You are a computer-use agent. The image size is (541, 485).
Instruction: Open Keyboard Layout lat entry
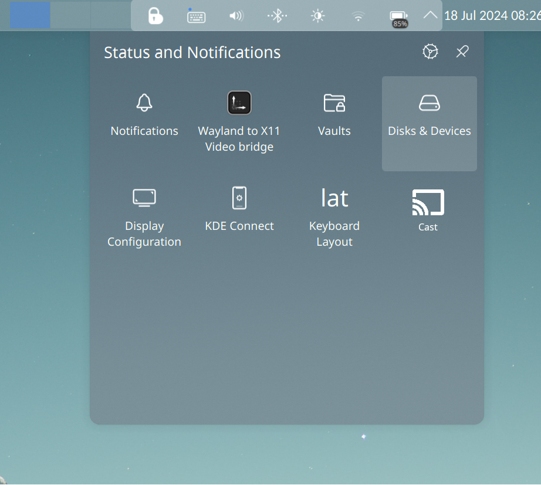pos(334,219)
